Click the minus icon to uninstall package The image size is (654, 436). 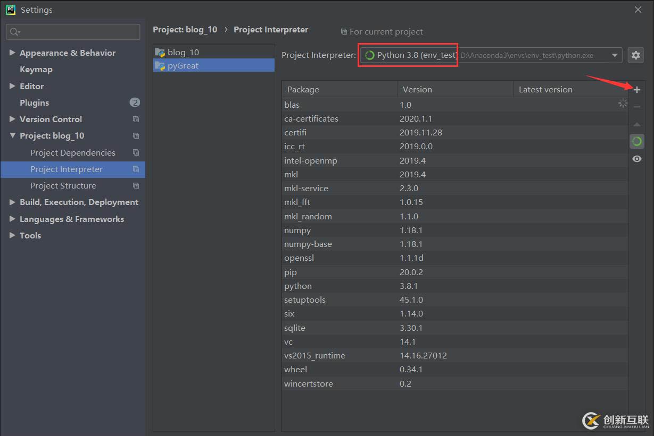point(636,107)
